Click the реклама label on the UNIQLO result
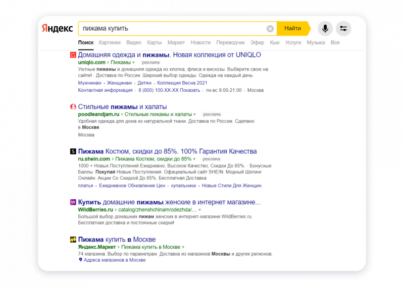 coord(150,63)
